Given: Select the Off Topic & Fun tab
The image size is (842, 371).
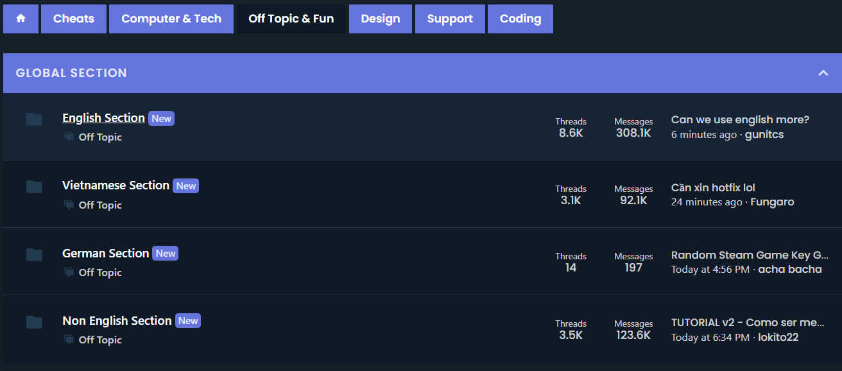Looking at the screenshot, I should [x=291, y=19].
